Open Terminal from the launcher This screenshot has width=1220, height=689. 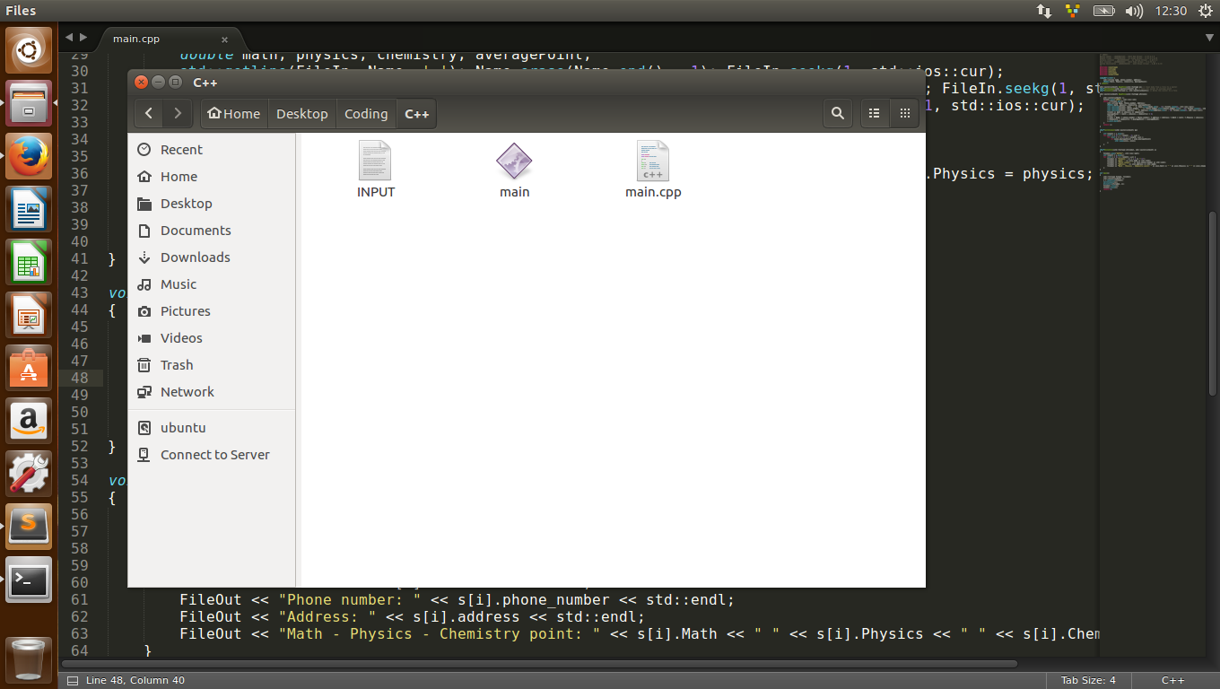pos(29,580)
